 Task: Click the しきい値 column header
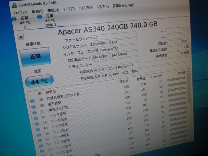[x=156, y=76]
